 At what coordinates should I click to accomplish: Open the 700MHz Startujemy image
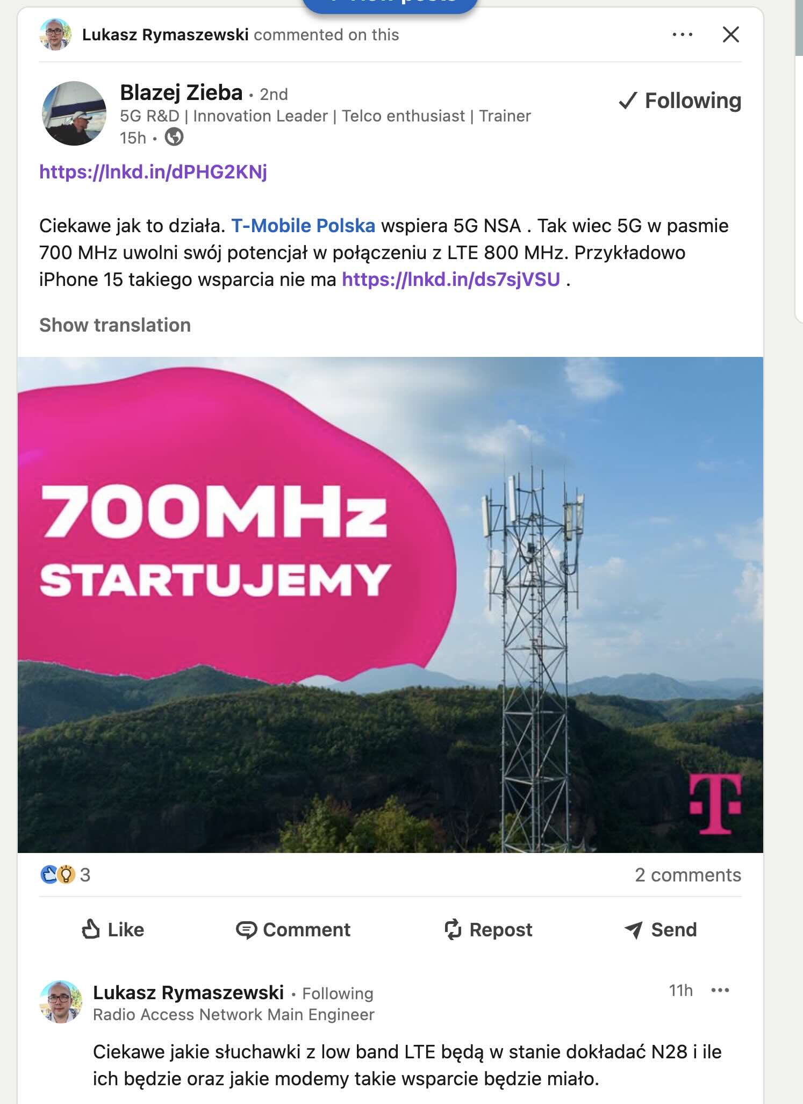pos(390,605)
